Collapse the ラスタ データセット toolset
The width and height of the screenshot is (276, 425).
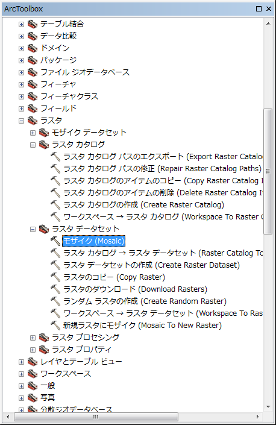point(33,229)
